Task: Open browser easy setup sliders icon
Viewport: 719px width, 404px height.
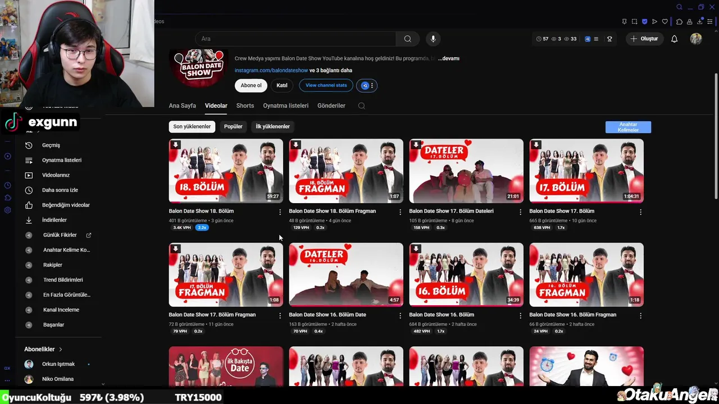Action: click(710, 21)
